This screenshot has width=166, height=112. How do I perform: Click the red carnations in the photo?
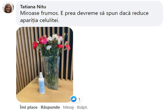click(x=35, y=45)
